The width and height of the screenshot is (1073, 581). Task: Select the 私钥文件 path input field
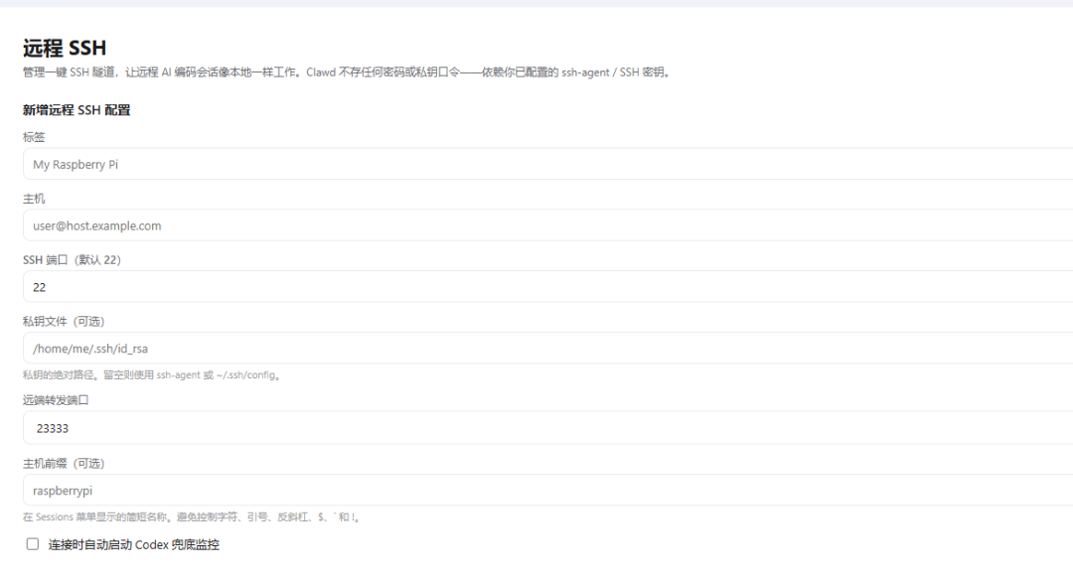point(547,349)
